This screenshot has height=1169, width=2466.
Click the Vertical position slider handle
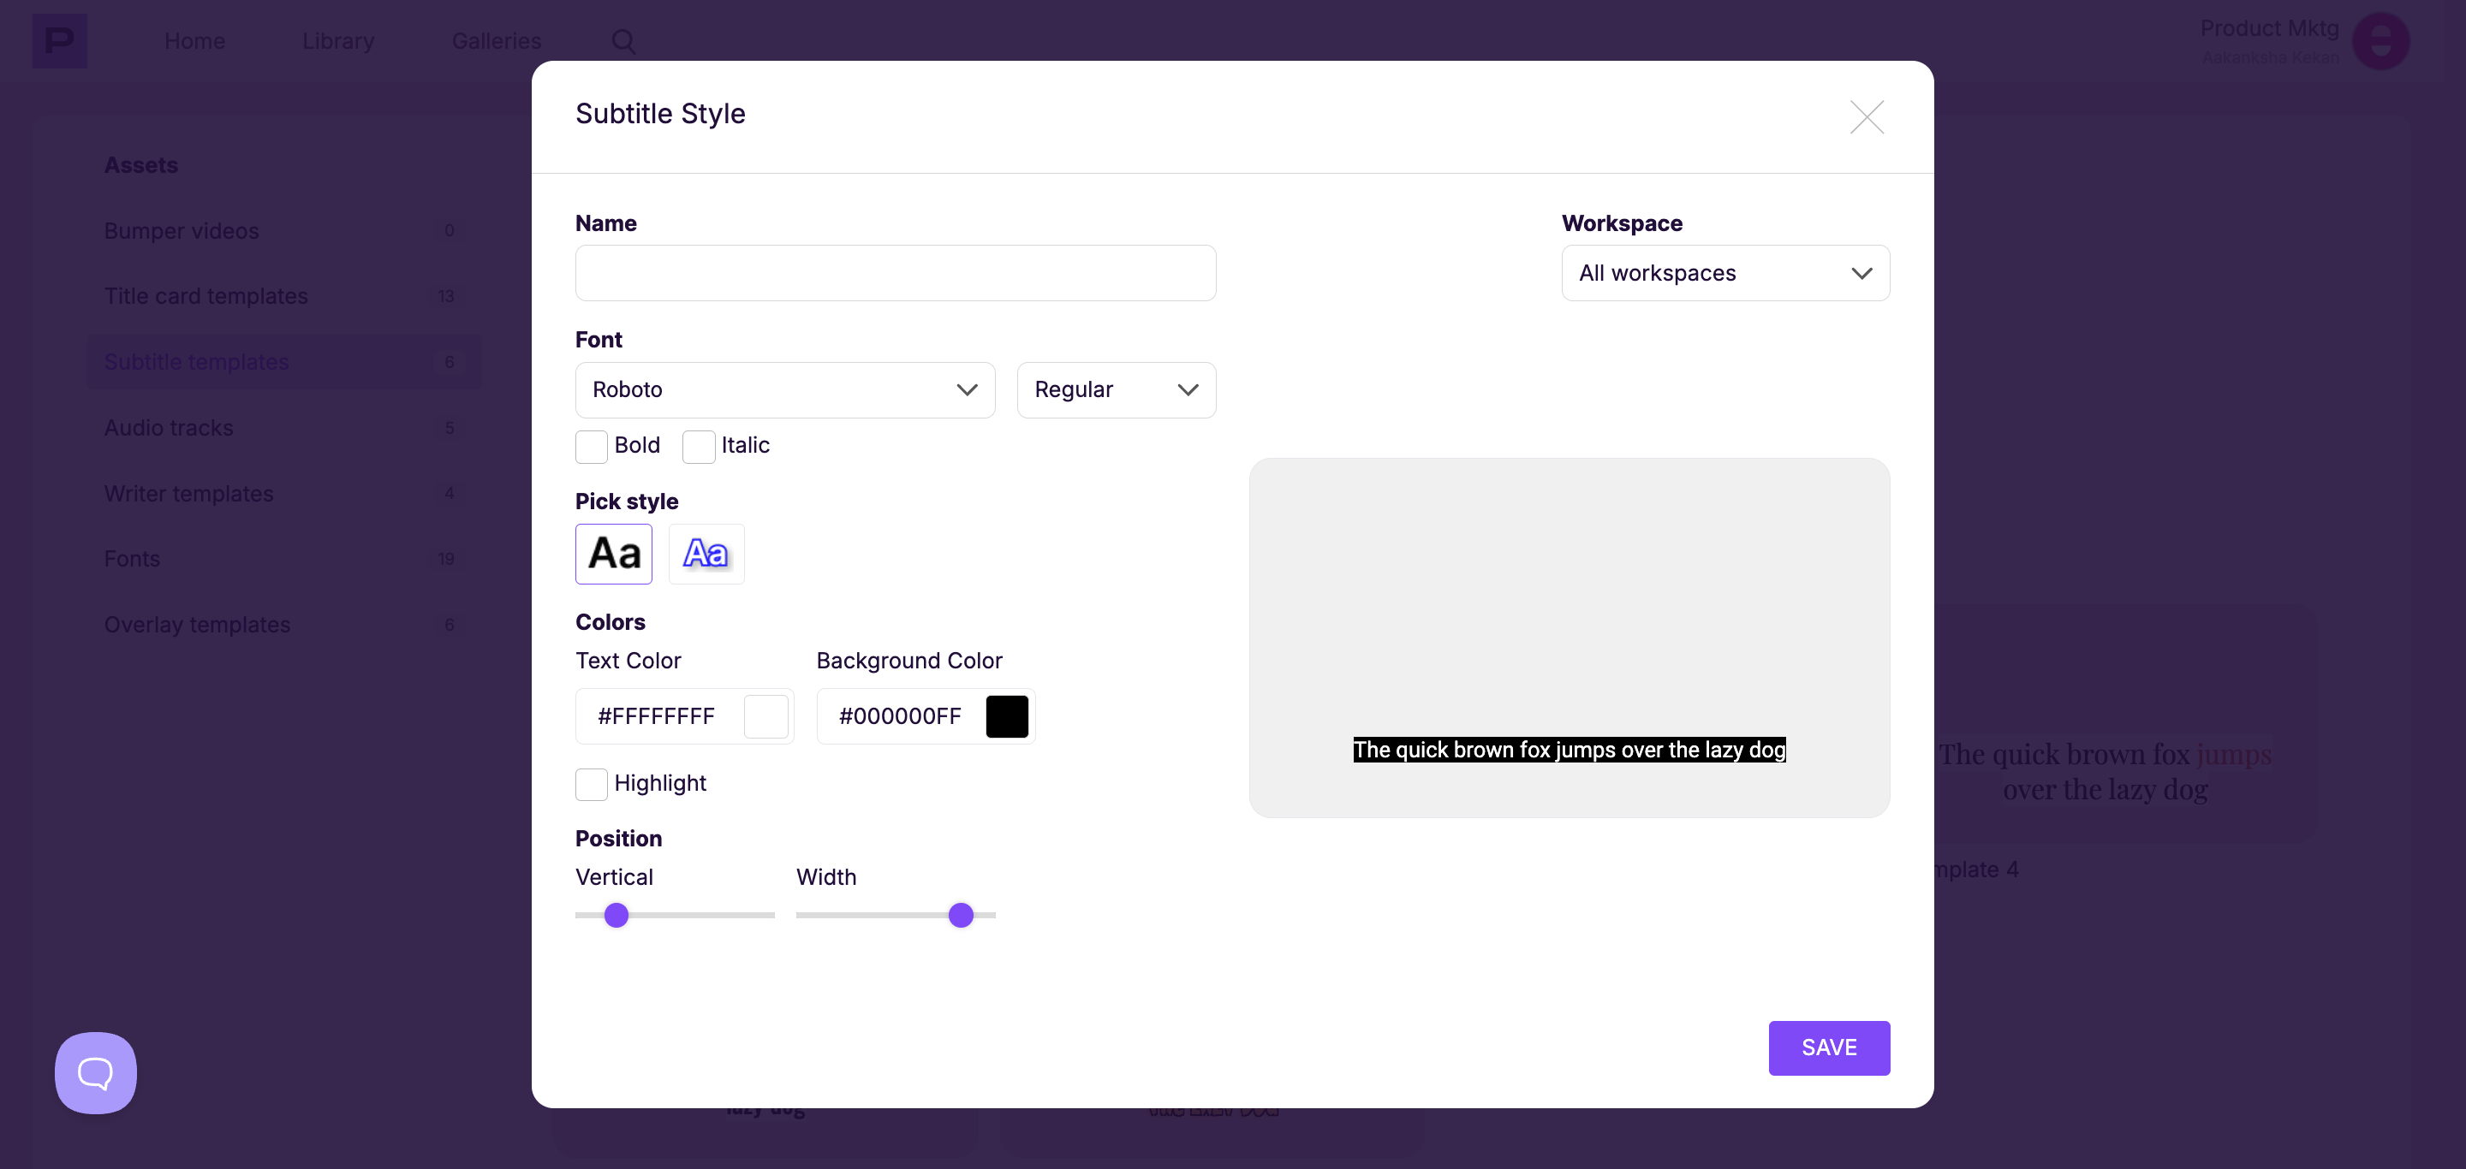(x=616, y=916)
